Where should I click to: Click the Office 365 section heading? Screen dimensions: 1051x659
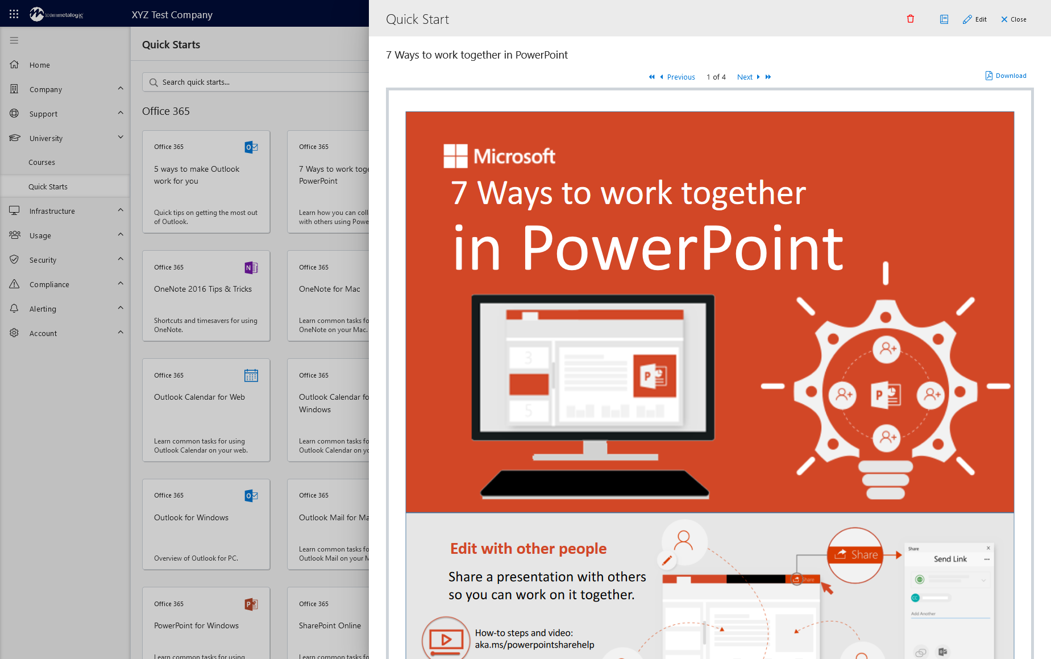point(166,111)
